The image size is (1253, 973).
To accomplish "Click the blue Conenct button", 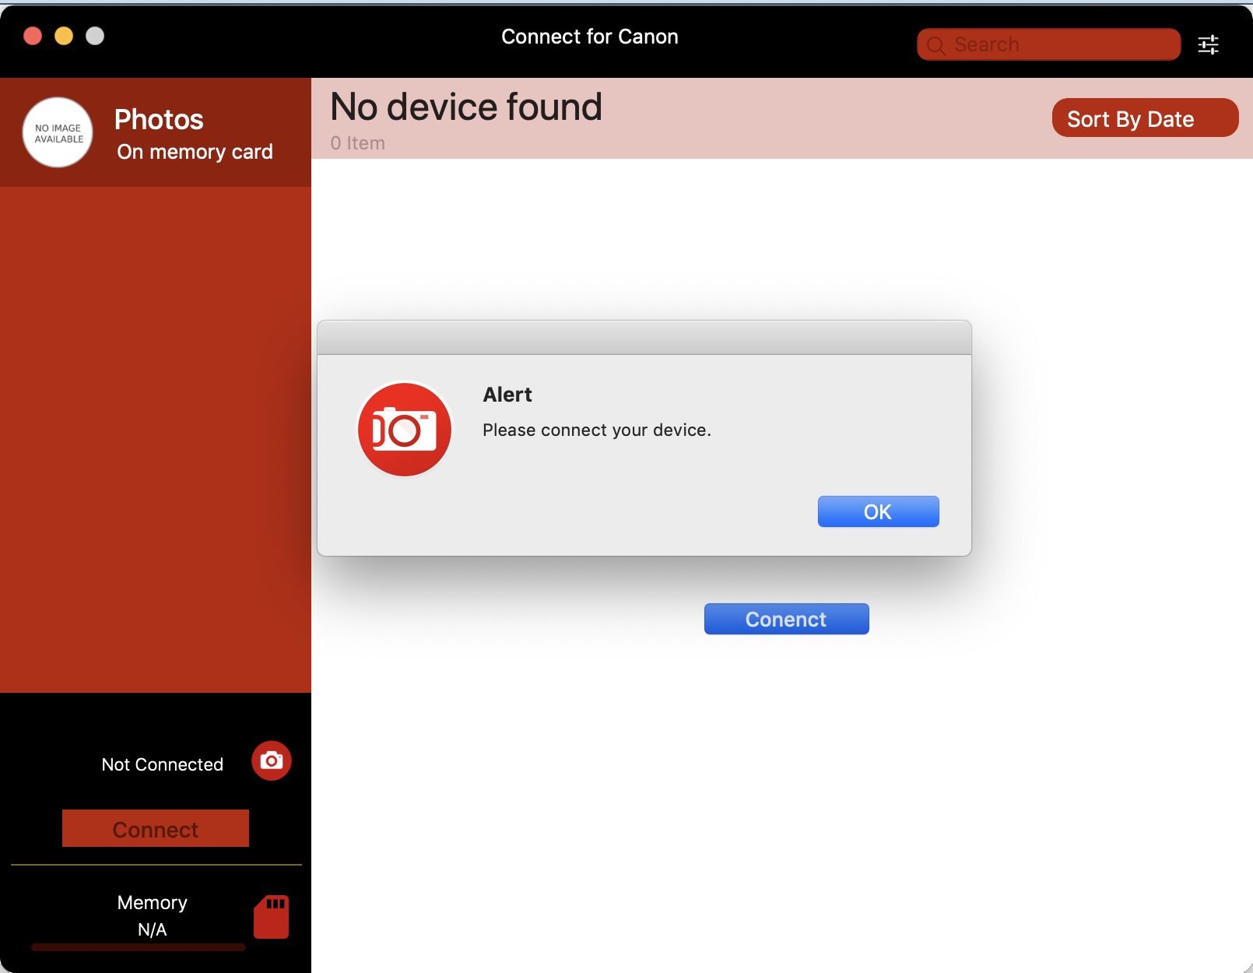I will [786, 619].
